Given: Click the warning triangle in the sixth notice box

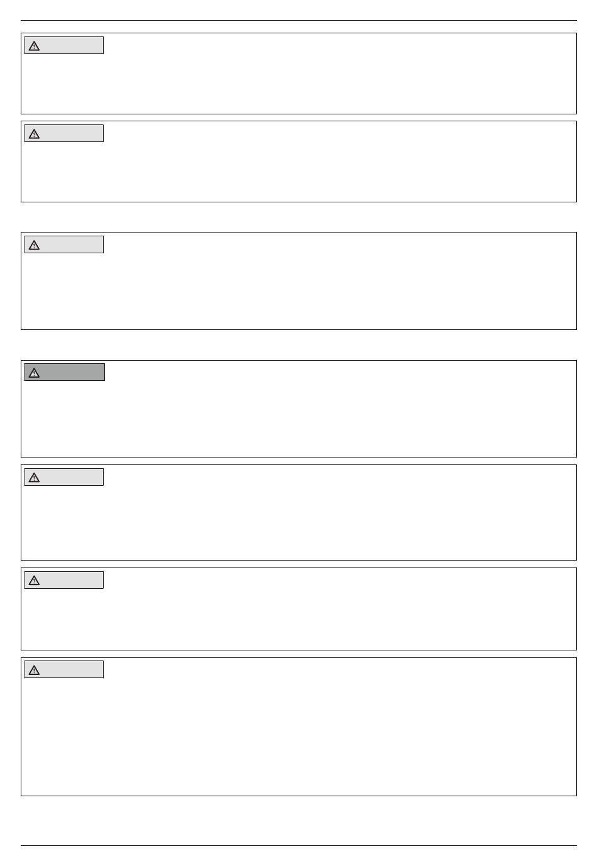Looking at the screenshot, I should pyautogui.click(x=34, y=581).
